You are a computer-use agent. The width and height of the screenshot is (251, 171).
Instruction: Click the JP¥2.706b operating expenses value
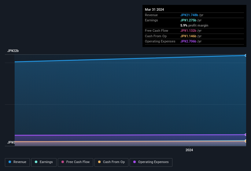(188, 42)
